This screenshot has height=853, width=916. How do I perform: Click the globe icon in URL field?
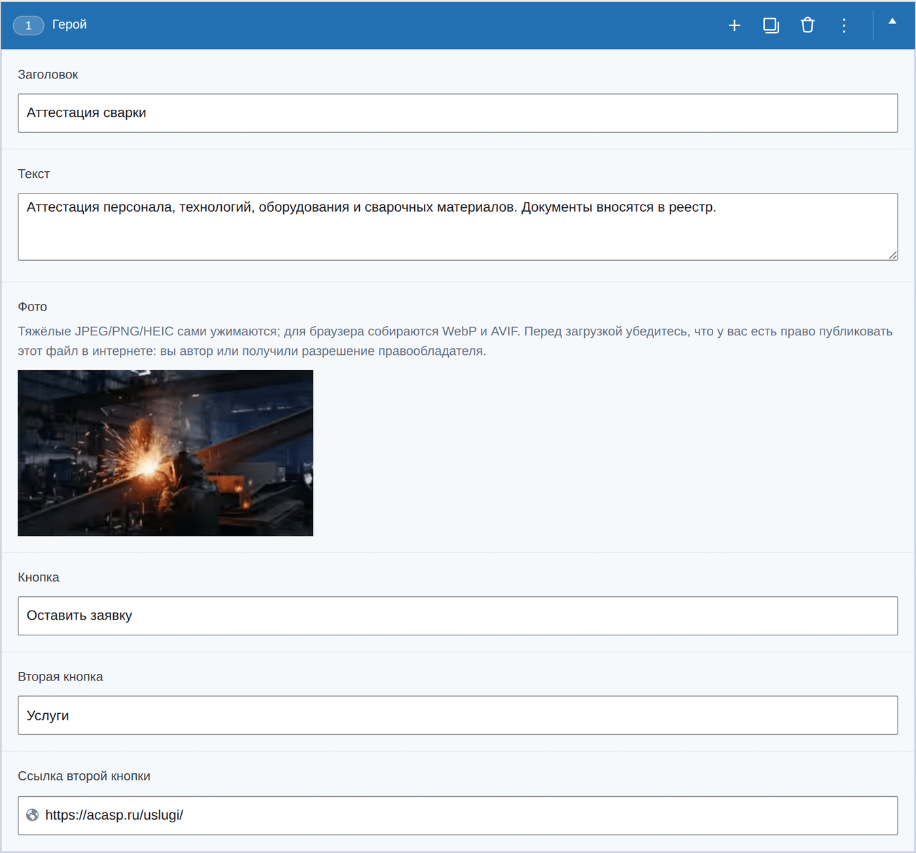32,815
